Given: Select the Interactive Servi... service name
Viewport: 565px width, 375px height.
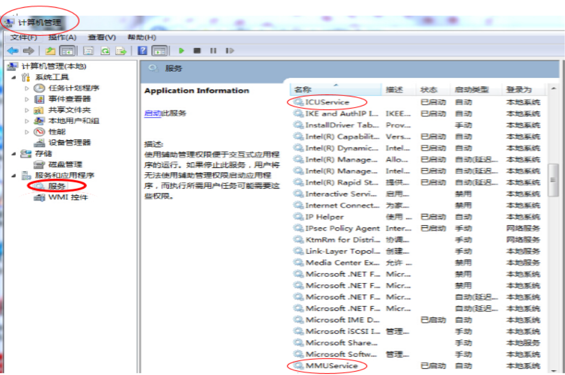Looking at the screenshot, I should point(341,194).
